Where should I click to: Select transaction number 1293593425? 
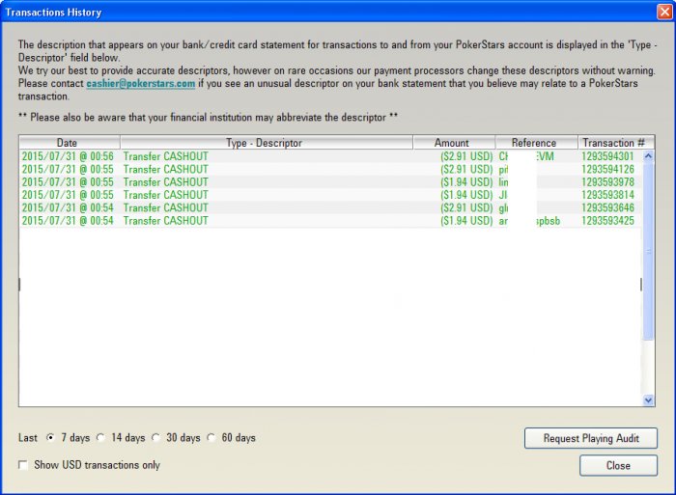tap(607, 221)
